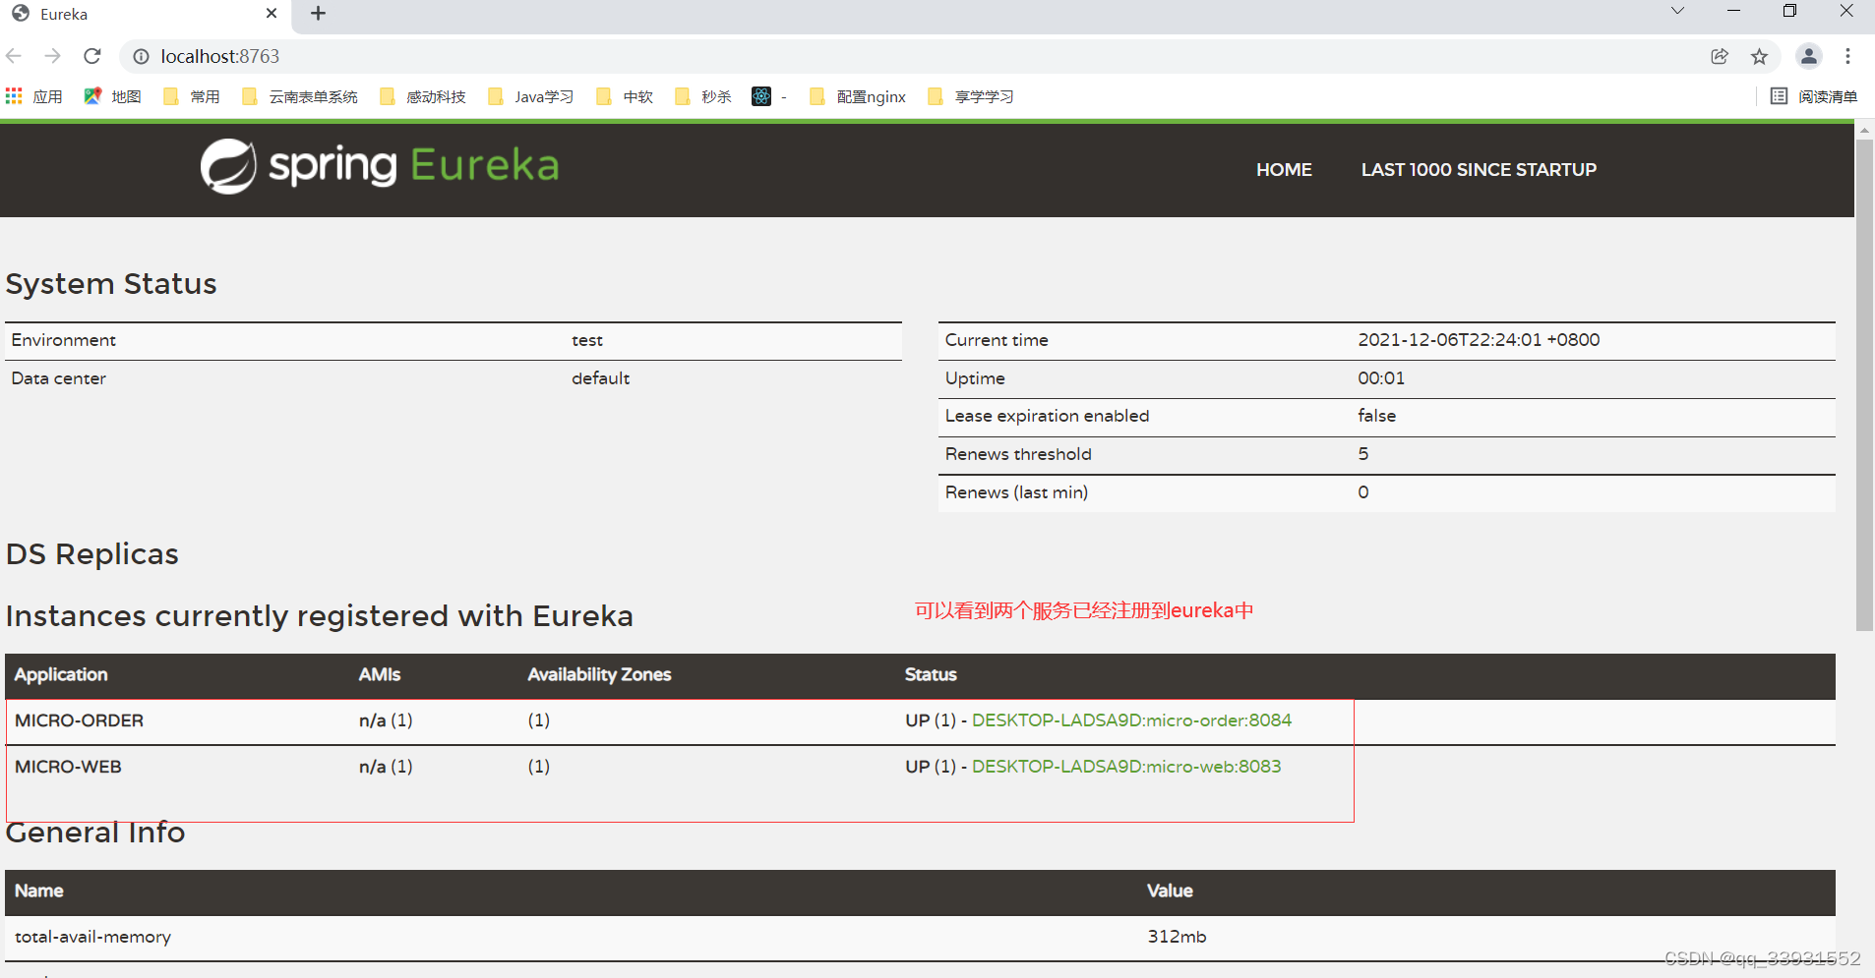This screenshot has height=978, width=1875.
Task: Open the 感动科技 bookmark folder
Action: click(423, 96)
